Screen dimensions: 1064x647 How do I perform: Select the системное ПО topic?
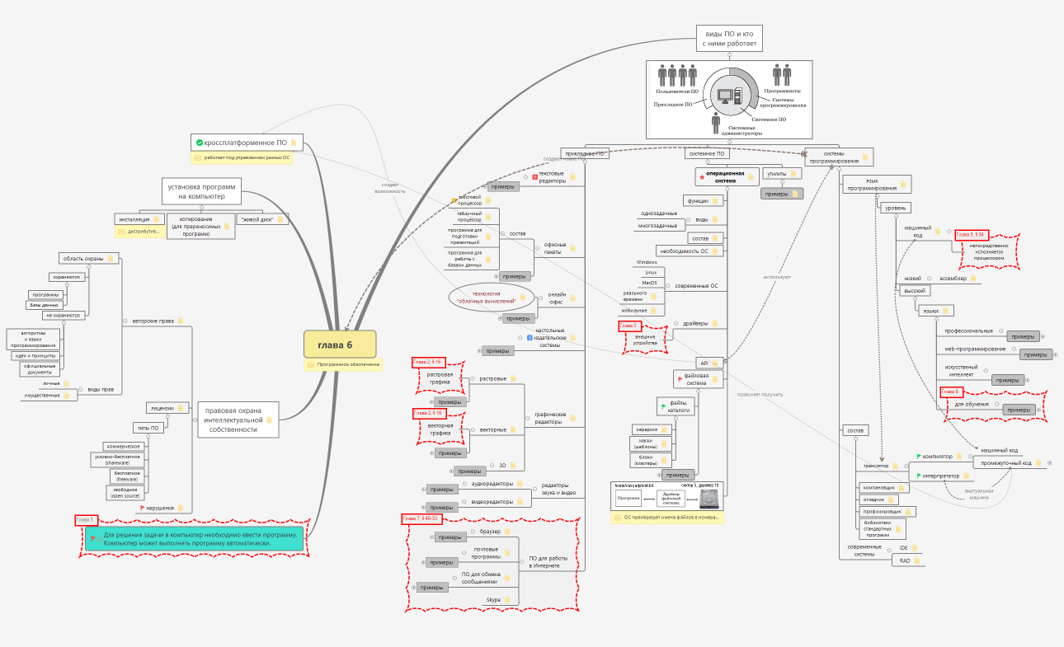706,153
